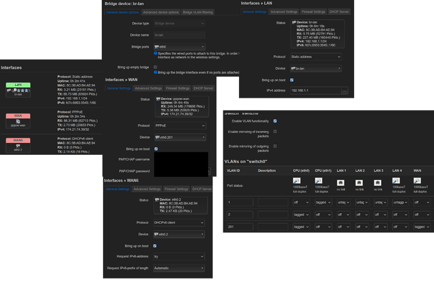Switch to Advanced device options tab

[x=161, y=12]
